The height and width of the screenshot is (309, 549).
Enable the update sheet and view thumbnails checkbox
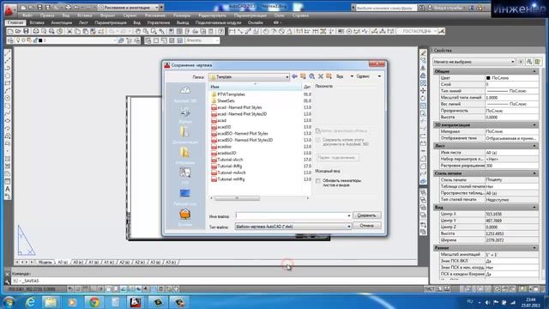click(318, 181)
